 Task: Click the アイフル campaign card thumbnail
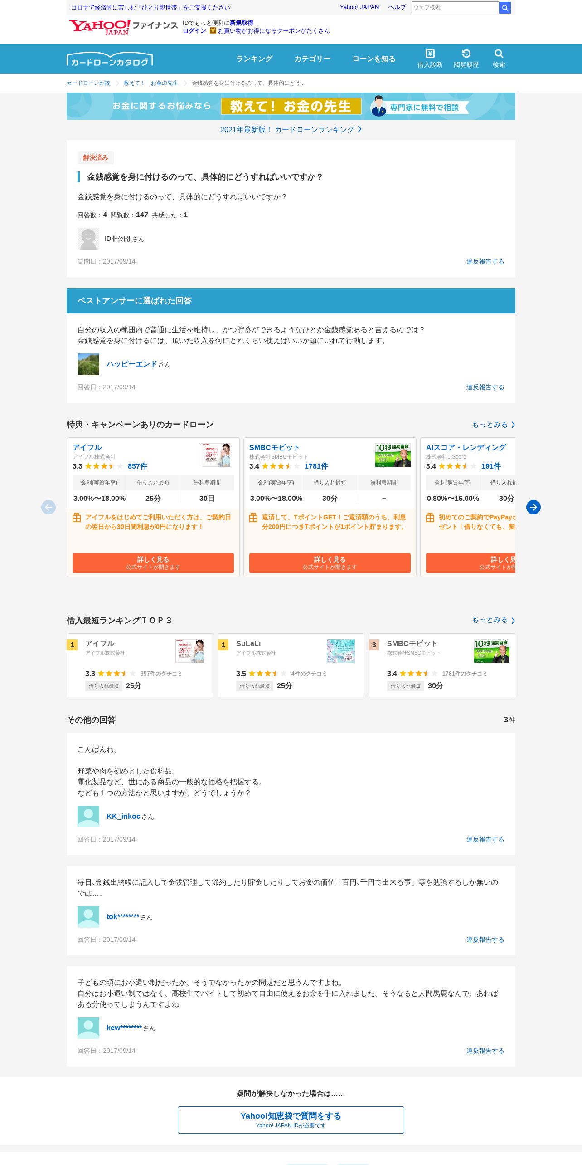(216, 455)
